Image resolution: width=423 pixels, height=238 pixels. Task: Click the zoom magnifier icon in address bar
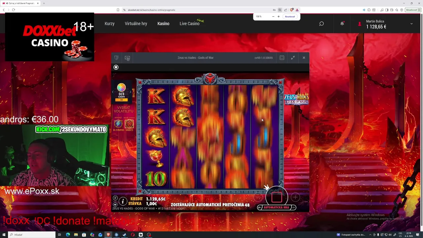click(x=280, y=10)
